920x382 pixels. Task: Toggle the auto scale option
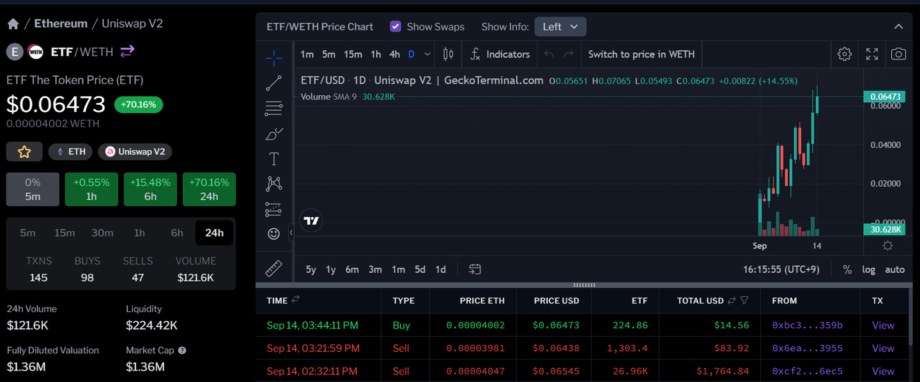pos(894,270)
